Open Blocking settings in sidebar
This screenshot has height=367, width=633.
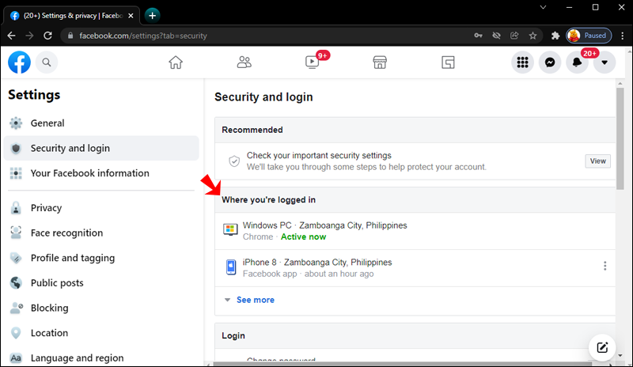49,308
